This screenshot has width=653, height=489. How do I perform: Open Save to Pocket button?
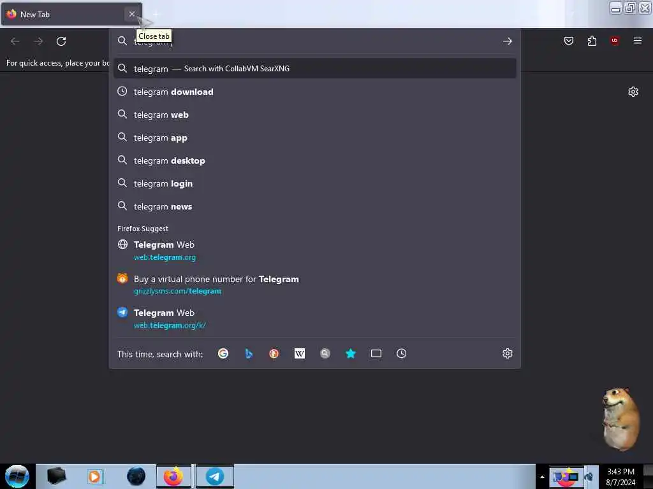[569, 41]
